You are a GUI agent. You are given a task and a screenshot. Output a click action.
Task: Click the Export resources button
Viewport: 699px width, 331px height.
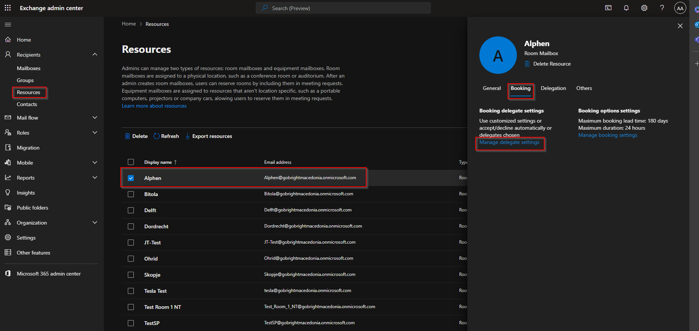pos(209,136)
